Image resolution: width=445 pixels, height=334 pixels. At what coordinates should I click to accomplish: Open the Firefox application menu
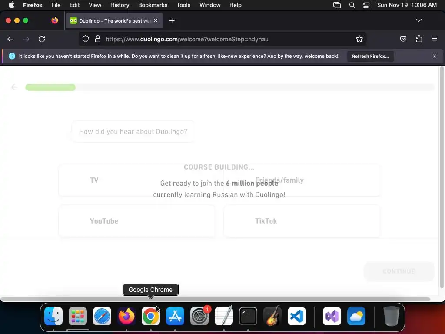pos(33,5)
